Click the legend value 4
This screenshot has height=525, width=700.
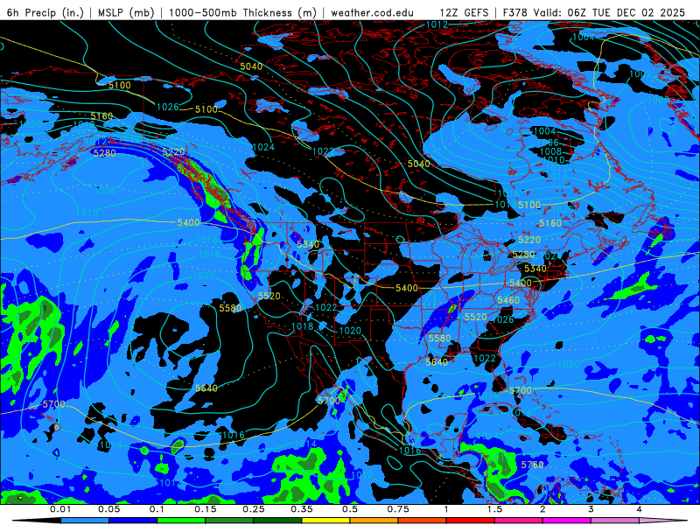(x=639, y=509)
